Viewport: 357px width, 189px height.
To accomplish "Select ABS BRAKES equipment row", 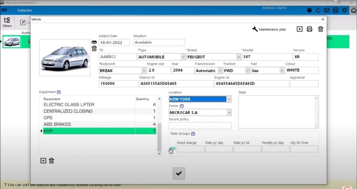I will tap(99, 124).
